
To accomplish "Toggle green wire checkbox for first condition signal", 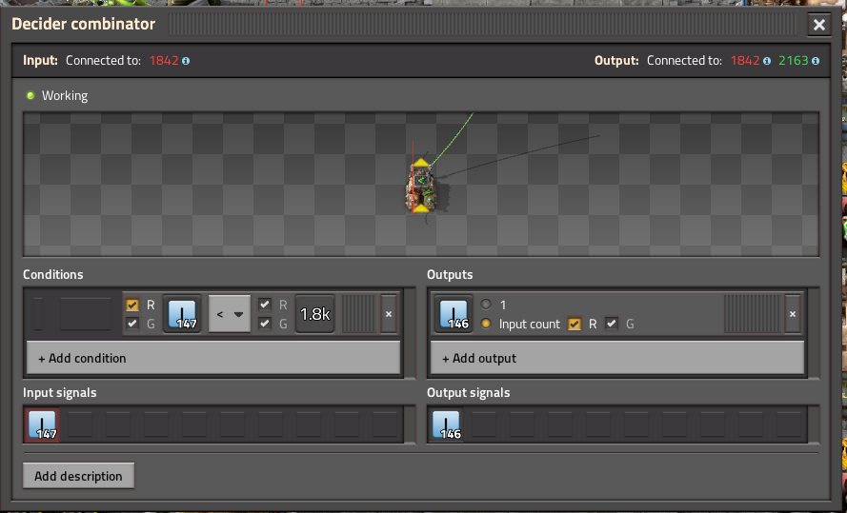I will pos(132,324).
